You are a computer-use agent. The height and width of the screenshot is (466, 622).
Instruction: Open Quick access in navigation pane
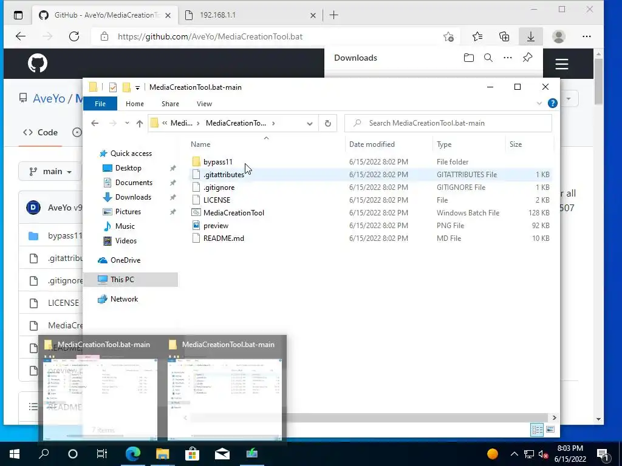click(131, 154)
